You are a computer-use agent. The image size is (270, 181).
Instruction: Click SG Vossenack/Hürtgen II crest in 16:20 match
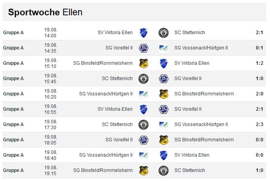[143, 94]
